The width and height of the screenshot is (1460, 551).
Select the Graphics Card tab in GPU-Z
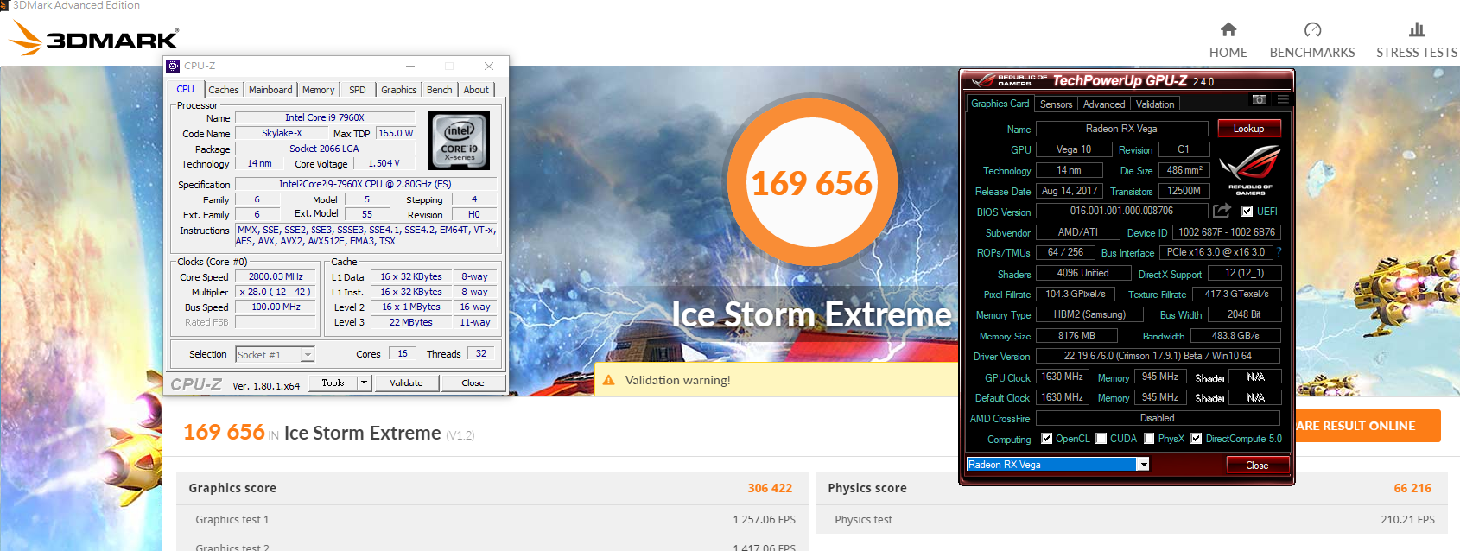click(x=1000, y=104)
